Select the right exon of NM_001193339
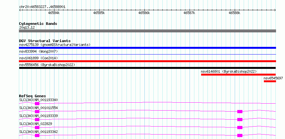The width and height of the screenshot is (285, 139). tap(240, 120)
